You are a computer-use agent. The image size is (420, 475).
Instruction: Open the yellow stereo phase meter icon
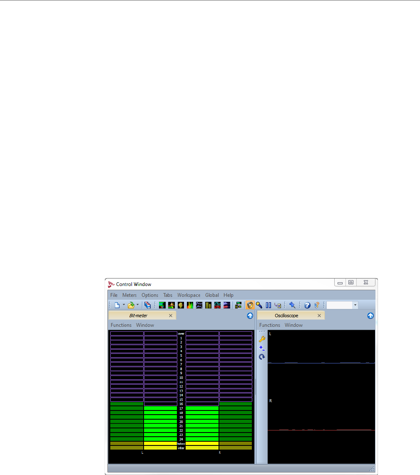click(x=181, y=305)
